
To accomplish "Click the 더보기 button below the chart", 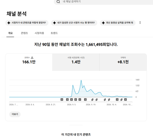I will (x=15, y=114).
